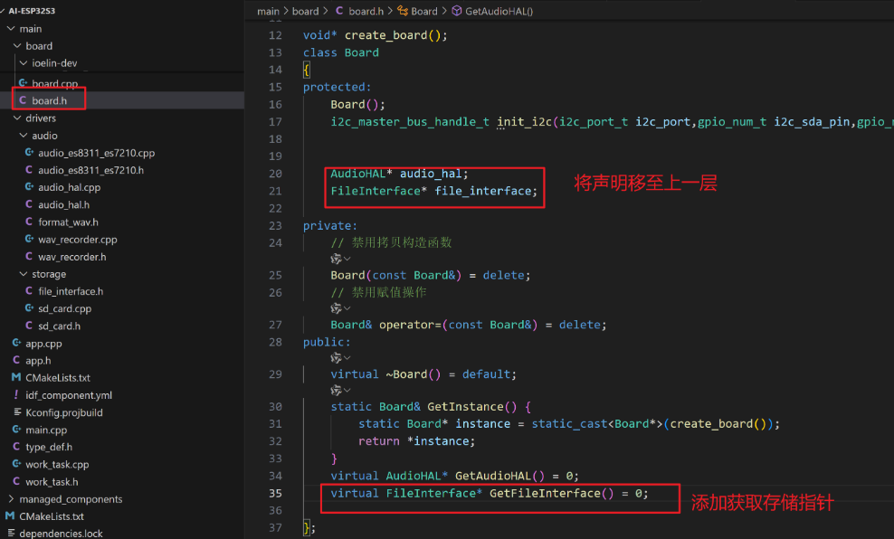Open audio_es8311_es7210.cpp file icon
The height and width of the screenshot is (539, 894).
point(29,153)
